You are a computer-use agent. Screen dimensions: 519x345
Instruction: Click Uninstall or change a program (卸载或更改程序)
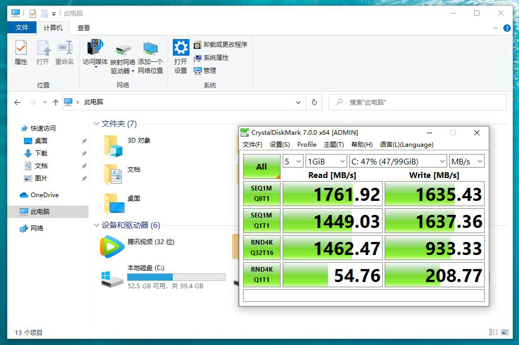(x=220, y=45)
